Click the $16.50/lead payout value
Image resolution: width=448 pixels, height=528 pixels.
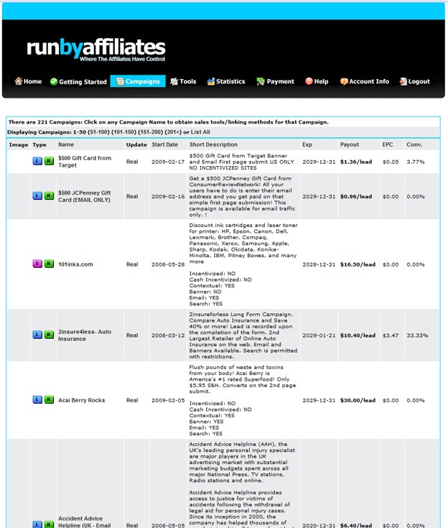(358, 264)
